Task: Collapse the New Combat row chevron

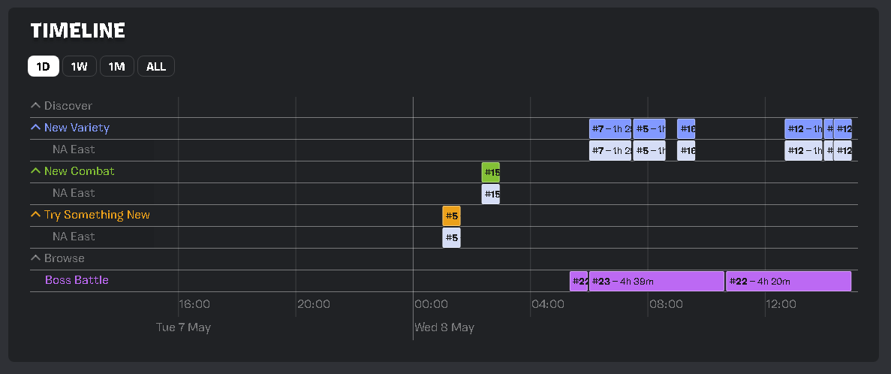Action: [35, 171]
